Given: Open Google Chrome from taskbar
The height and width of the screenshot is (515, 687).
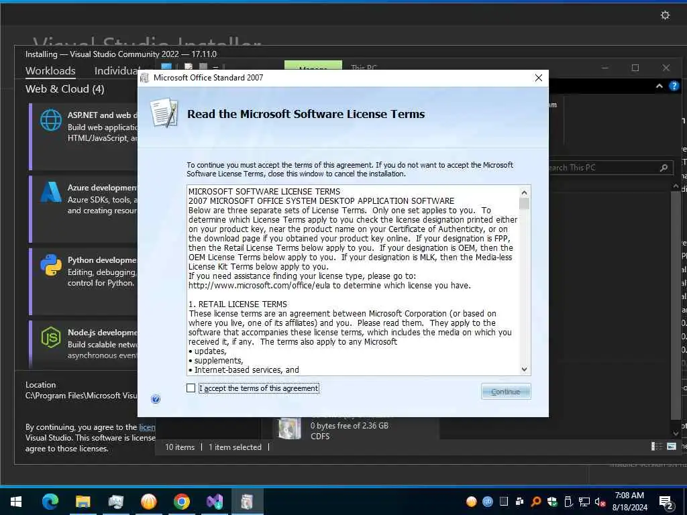Looking at the screenshot, I should click(181, 502).
